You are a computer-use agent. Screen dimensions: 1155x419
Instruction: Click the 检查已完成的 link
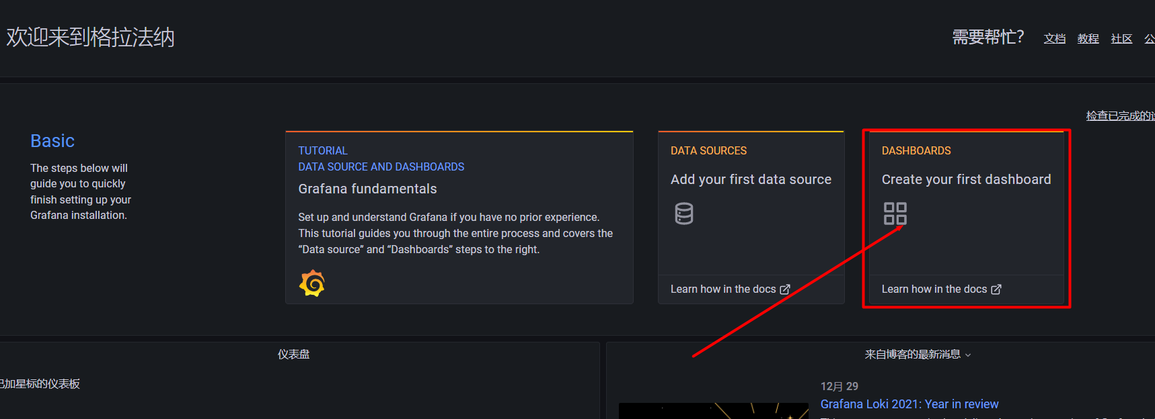pyautogui.click(x=1120, y=116)
